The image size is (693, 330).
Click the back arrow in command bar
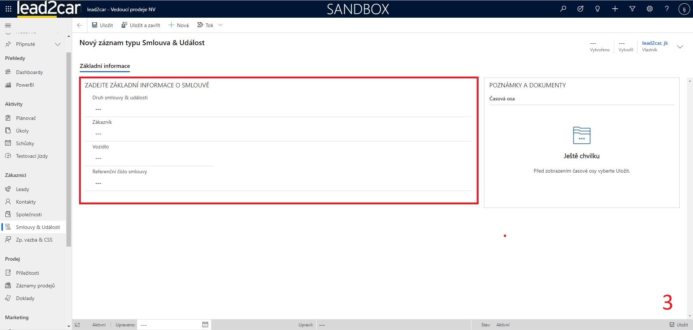click(x=80, y=25)
